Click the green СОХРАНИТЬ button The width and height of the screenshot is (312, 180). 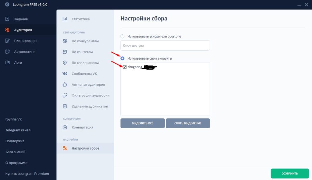[289, 173]
